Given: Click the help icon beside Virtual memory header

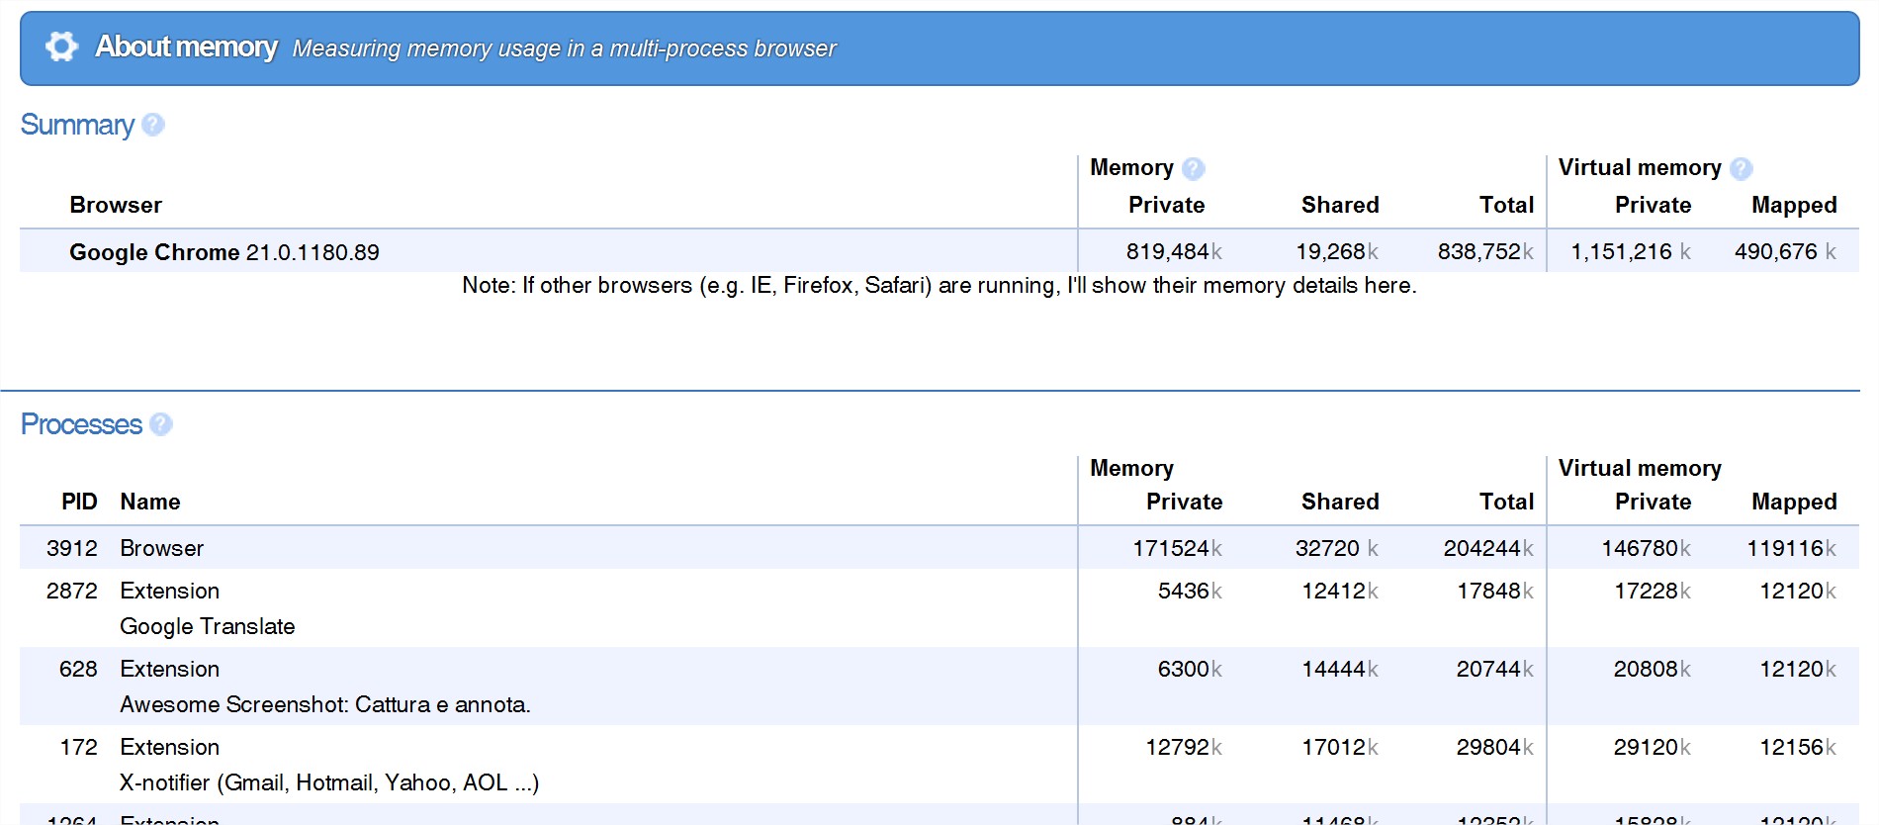Looking at the screenshot, I should click(x=1742, y=169).
